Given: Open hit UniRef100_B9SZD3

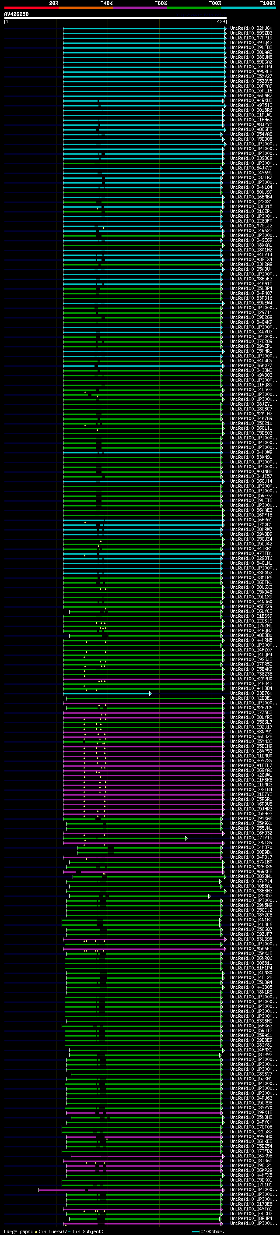Looking at the screenshot, I should pos(251,33).
